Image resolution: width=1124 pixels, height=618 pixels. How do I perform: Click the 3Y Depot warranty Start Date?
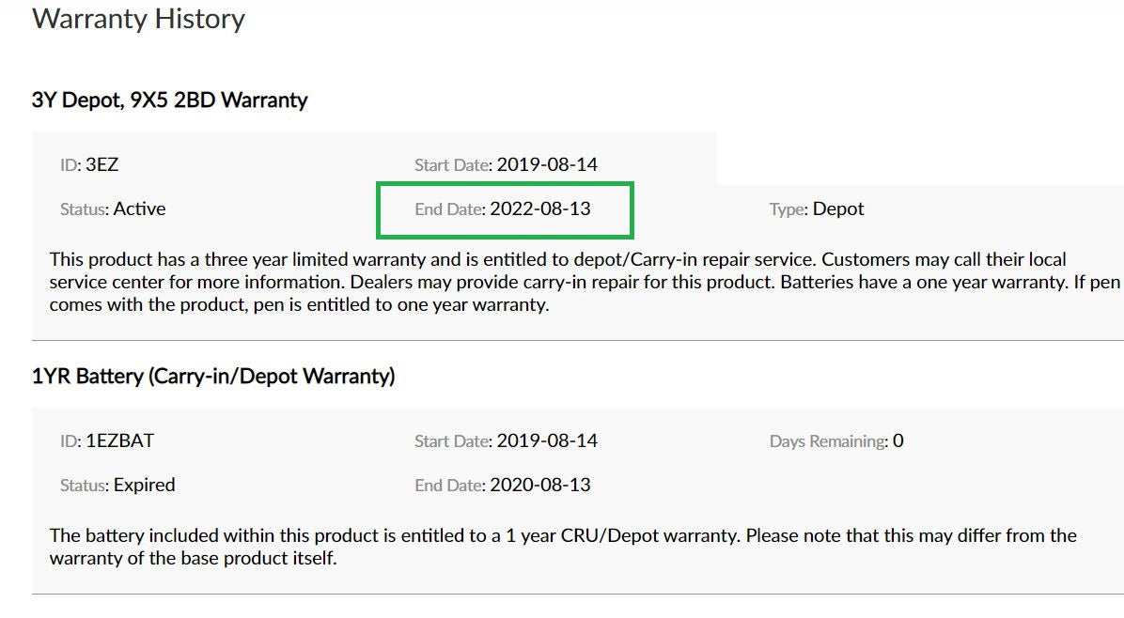(x=506, y=165)
